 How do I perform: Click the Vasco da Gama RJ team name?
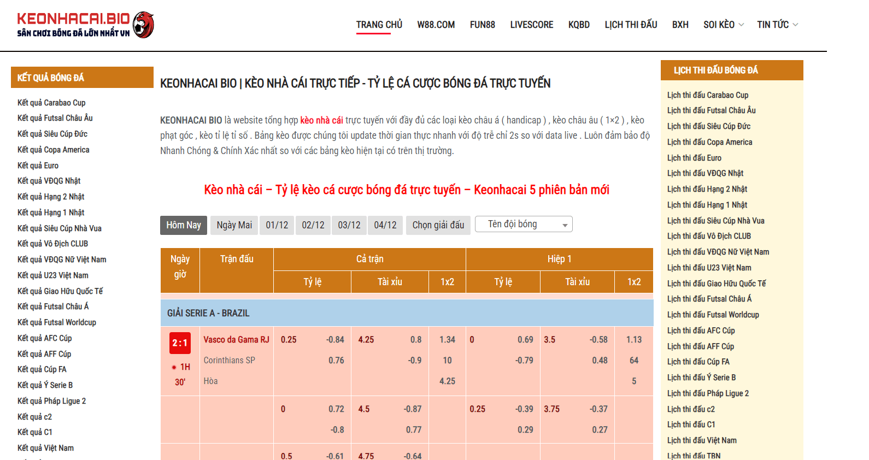pyautogui.click(x=237, y=340)
